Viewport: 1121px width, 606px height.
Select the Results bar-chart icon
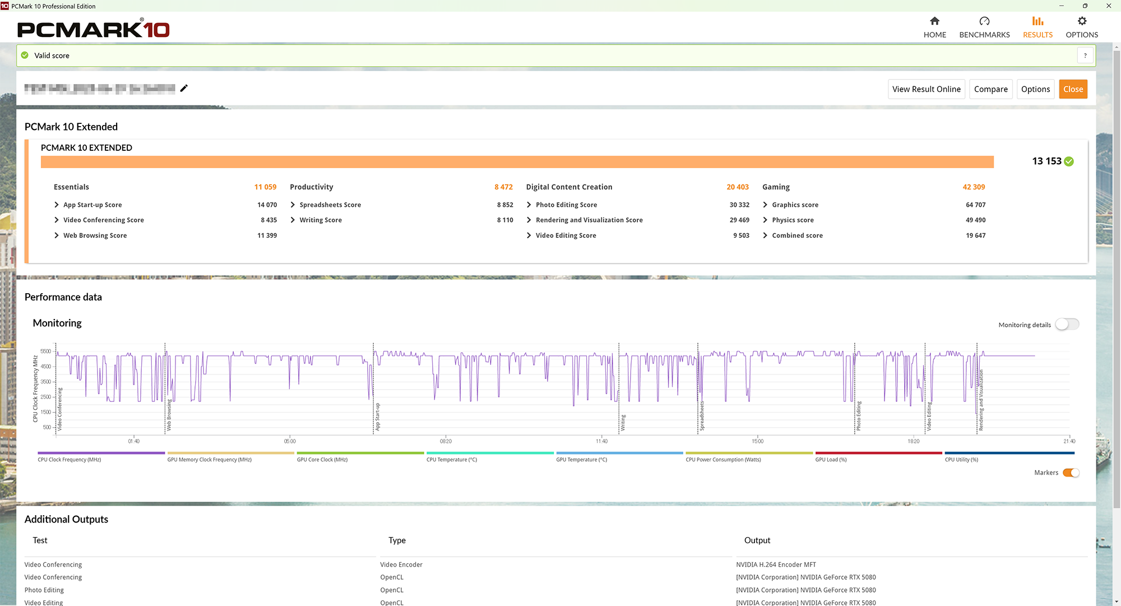click(1037, 21)
